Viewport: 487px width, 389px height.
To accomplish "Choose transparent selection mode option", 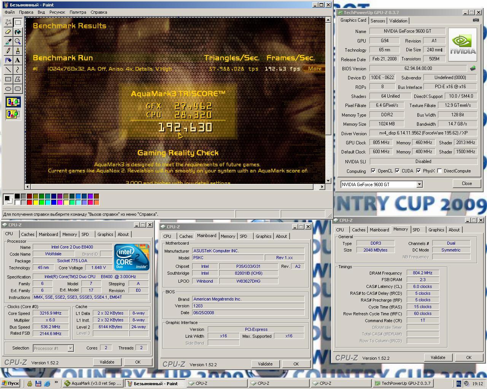I will point(13,114).
